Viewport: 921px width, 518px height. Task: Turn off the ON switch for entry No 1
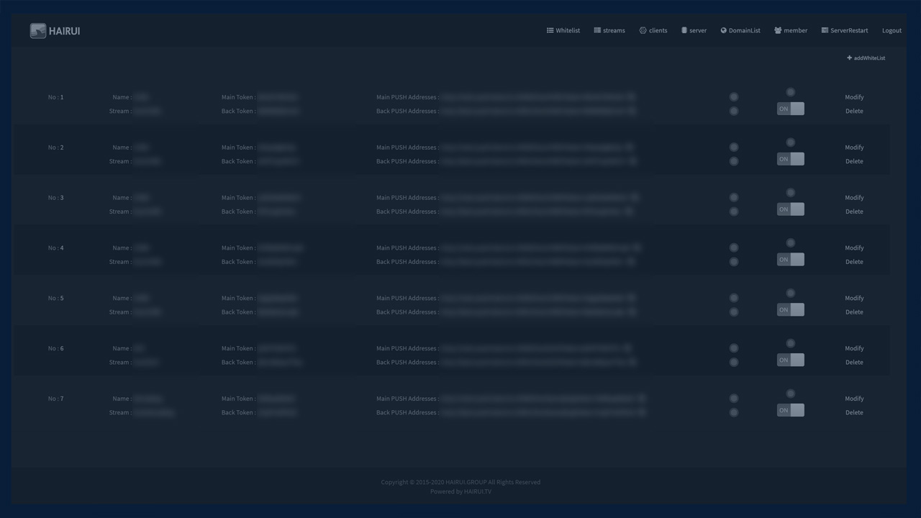coord(790,109)
